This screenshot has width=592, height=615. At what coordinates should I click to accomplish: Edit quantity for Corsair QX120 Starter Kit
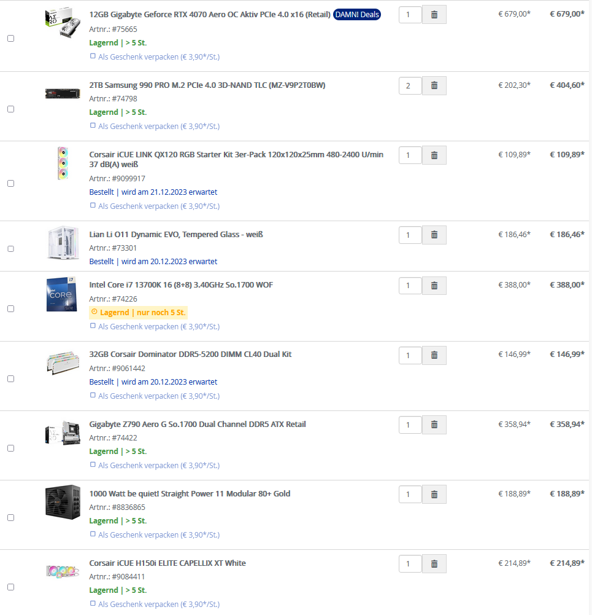410,155
